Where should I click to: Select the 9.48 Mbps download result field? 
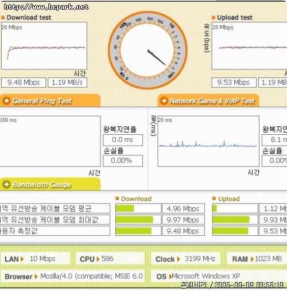(x=24, y=83)
